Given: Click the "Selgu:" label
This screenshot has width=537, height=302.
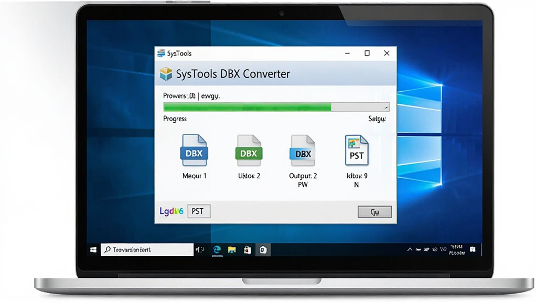Looking at the screenshot, I should click(377, 119).
